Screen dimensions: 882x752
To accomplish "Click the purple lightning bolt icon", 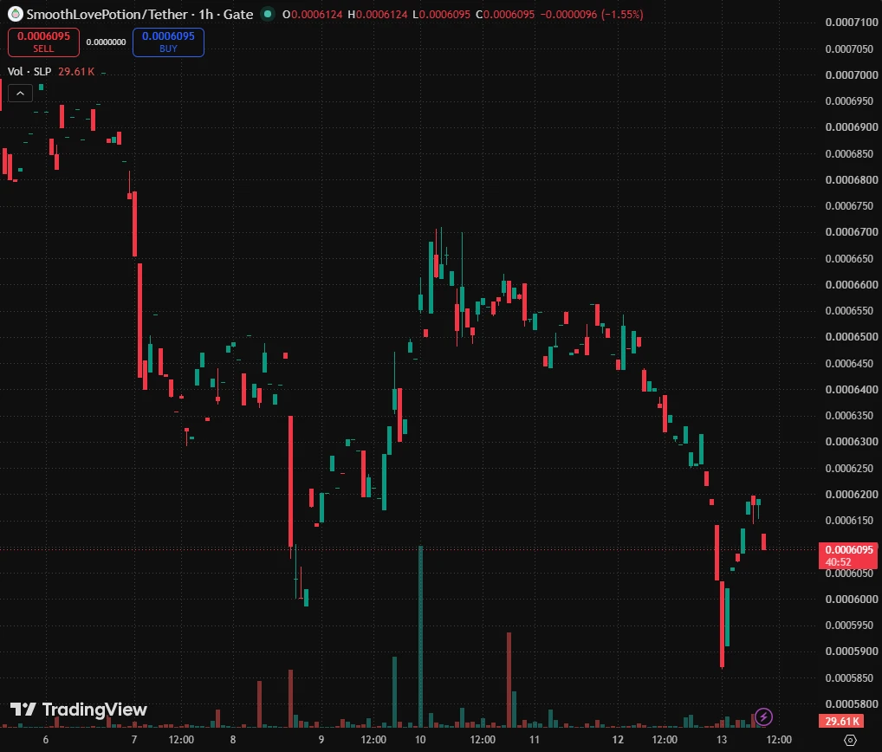I will tap(763, 716).
